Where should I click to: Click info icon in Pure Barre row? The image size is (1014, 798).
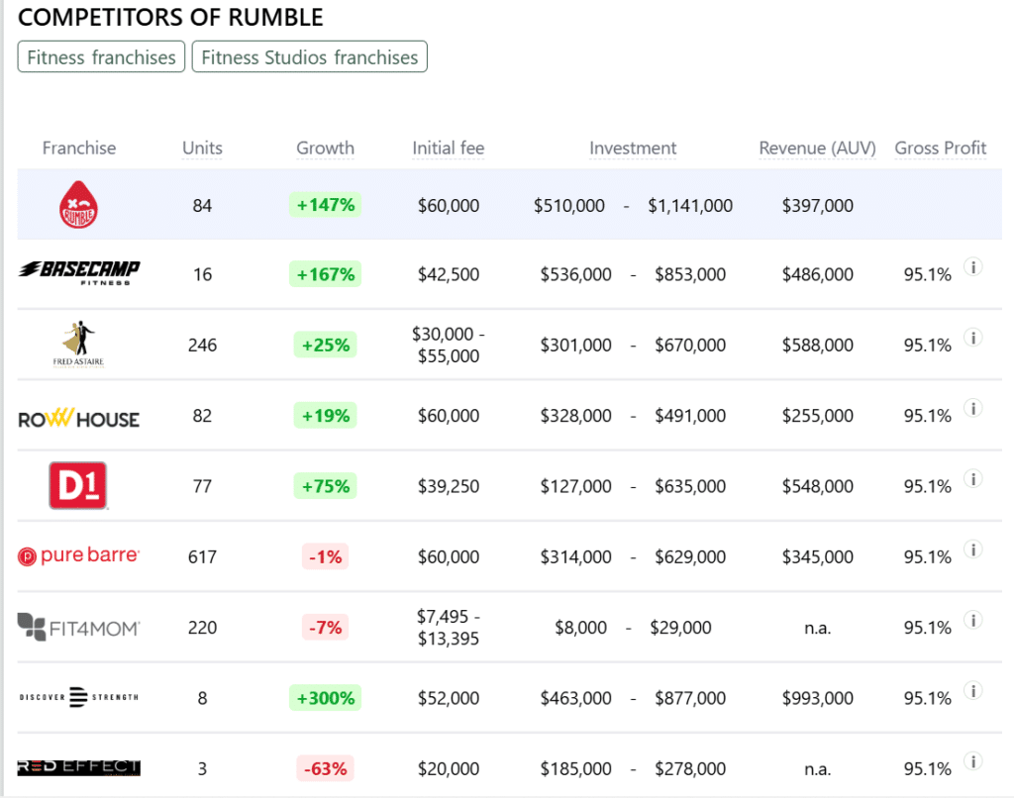coord(973,549)
